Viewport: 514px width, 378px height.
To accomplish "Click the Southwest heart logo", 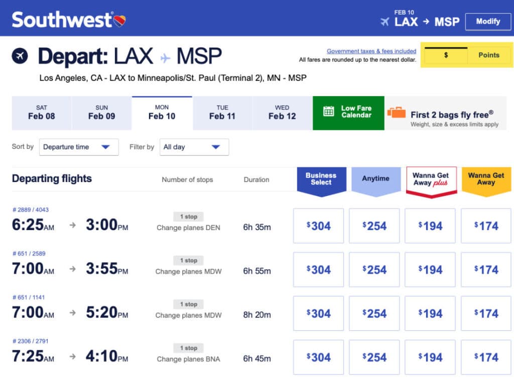I will [120, 21].
